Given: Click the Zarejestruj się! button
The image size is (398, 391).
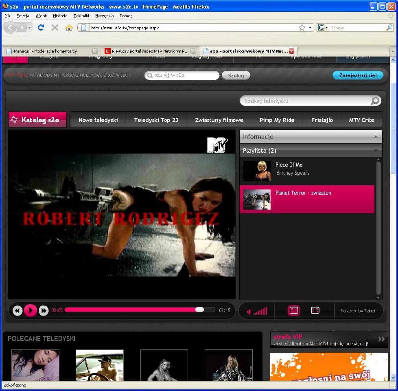Looking at the screenshot, I should pos(358,75).
